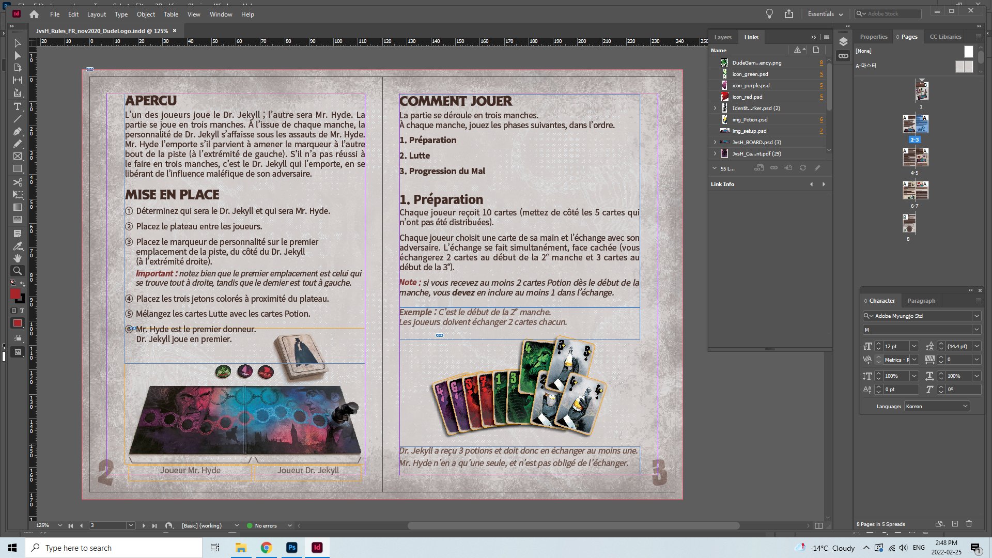Image resolution: width=992 pixels, height=558 pixels.
Task: Select the Pencil tool
Action: coord(18,144)
